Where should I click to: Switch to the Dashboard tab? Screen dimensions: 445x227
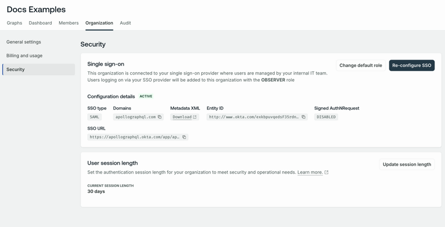pyautogui.click(x=40, y=23)
